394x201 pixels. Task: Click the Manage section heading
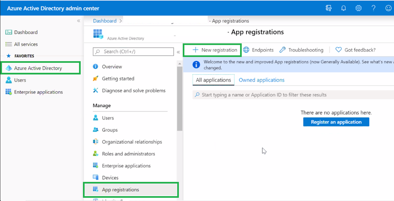point(102,106)
